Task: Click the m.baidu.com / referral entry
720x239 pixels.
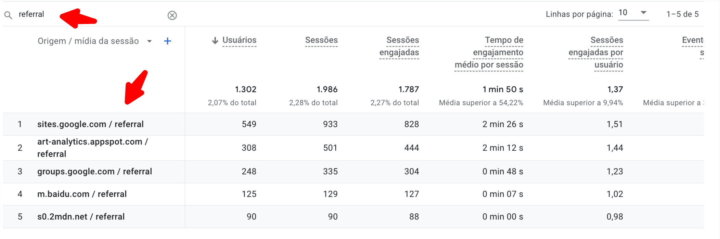Action: pos(82,194)
